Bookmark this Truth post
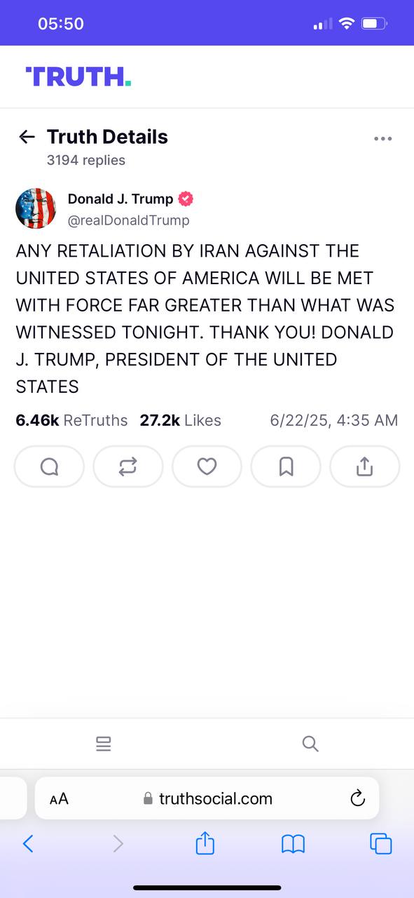Screen dimensions: 414x898 tap(286, 467)
